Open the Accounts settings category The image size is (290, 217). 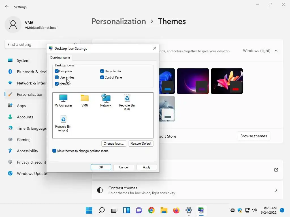pyautogui.click(x=25, y=117)
